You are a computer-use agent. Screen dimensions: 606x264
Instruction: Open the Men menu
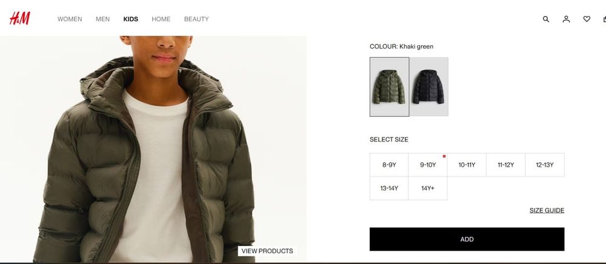(x=103, y=19)
